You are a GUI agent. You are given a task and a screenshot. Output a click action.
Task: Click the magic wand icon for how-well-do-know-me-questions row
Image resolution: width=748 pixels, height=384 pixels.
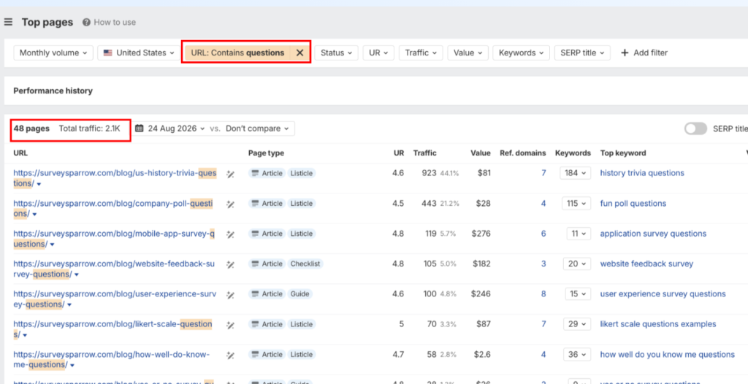coord(230,355)
